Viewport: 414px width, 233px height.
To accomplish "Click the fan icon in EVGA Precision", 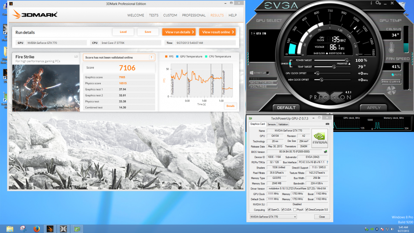I will tap(391, 91).
